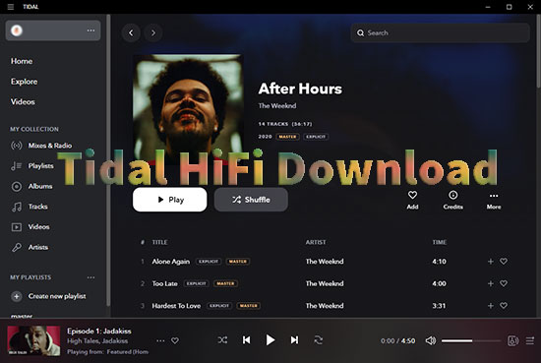Click the plus icon on Alone Again row
Image resolution: width=541 pixels, height=363 pixels.
pos(490,262)
